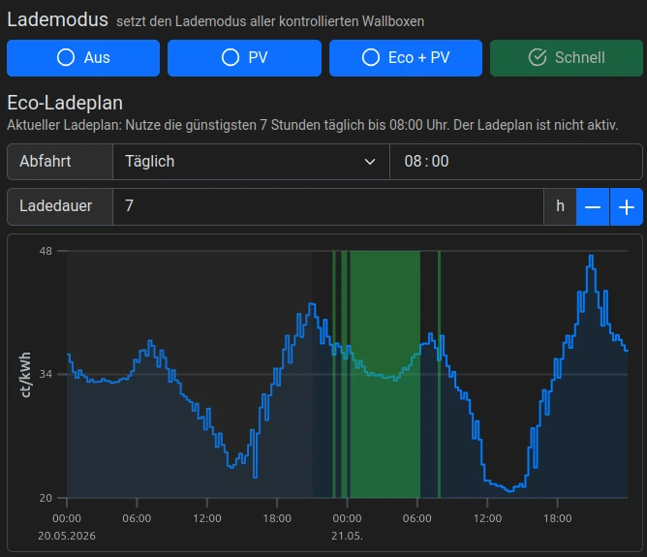Select the Aus charging mode

click(83, 58)
